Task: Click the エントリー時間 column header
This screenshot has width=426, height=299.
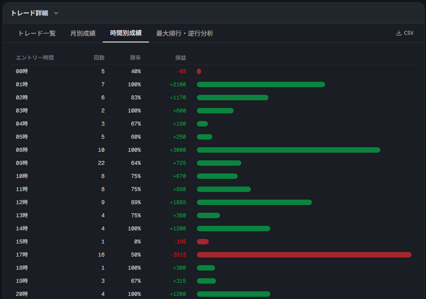Action: coord(35,58)
